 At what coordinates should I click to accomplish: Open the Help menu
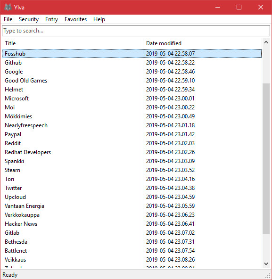pos(99,19)
